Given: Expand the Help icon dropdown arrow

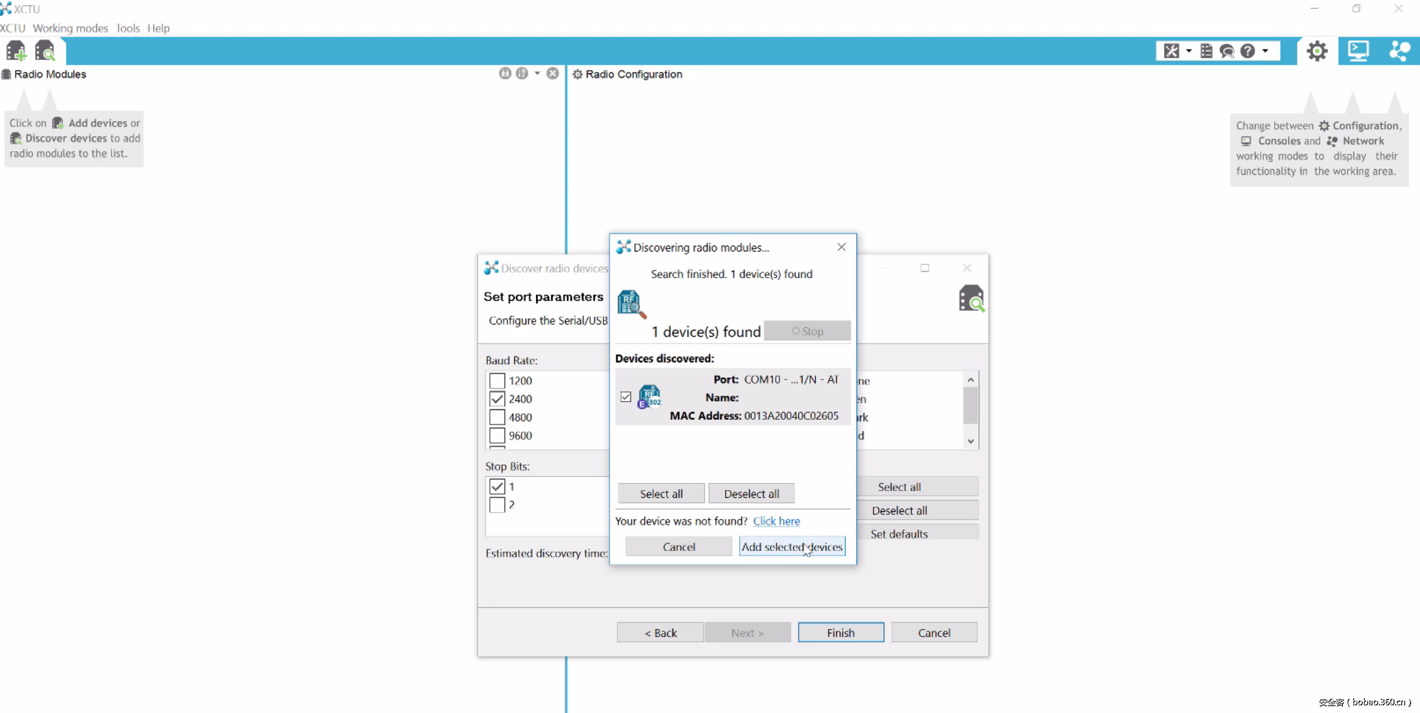Looking at the screenshot, I should pyautogui.click(x=1265, y=51).
